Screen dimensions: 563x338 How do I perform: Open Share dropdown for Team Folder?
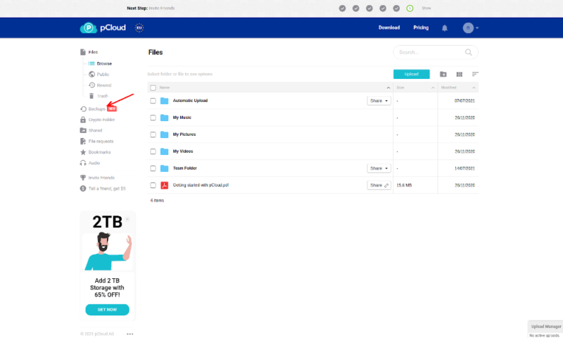pos(379,168)
